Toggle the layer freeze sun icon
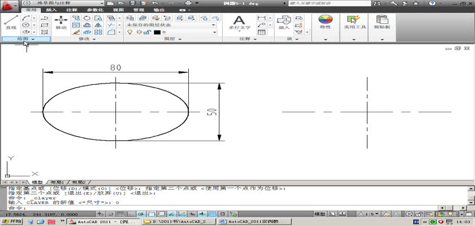Screen dimensions: 475x226 [137, 33]
